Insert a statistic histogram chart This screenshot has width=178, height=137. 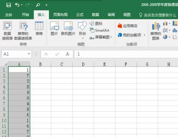175,30
